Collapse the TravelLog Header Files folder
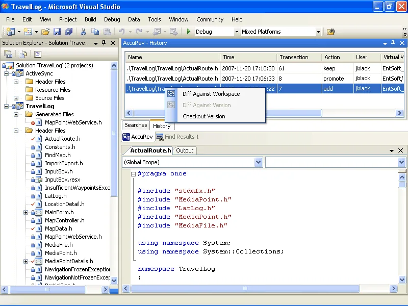408x306 pixels. tap(16, 131)
